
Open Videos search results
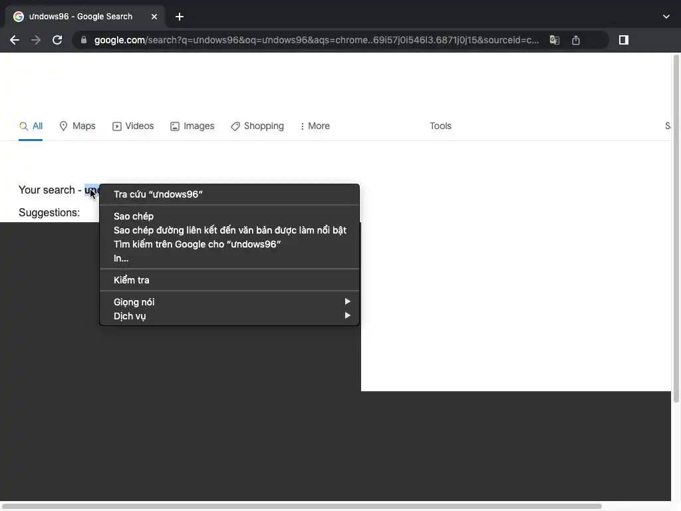[x=133, y=126]
